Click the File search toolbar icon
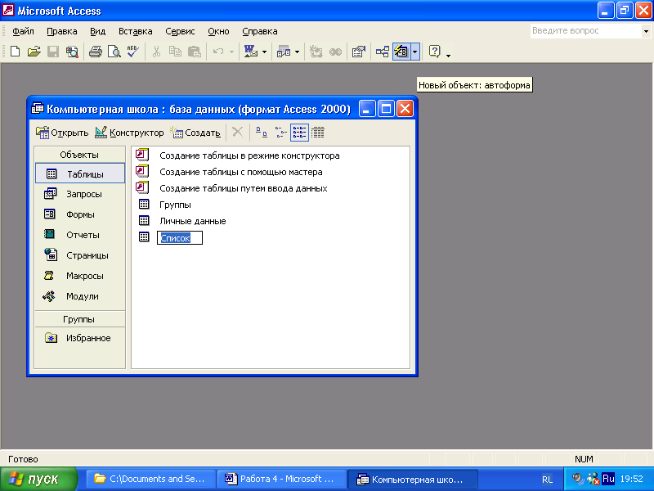The width and height of the screenshot is (654, 491). click(x=72, y=52)
